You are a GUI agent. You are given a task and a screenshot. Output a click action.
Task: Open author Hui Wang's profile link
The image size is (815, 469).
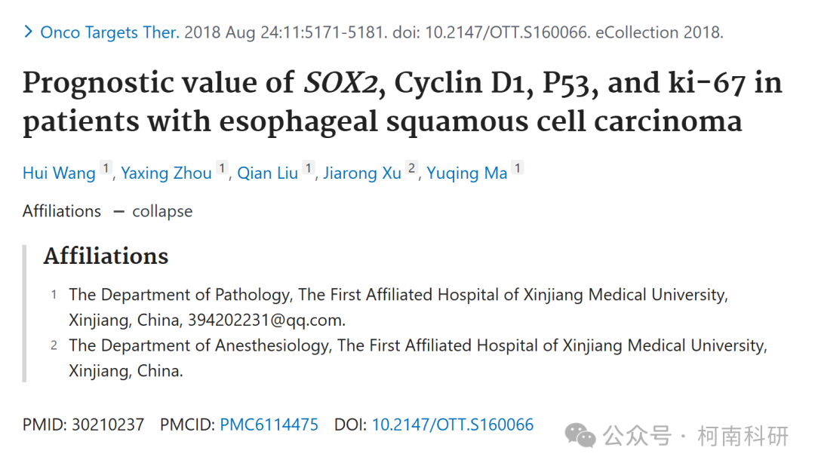59,173
